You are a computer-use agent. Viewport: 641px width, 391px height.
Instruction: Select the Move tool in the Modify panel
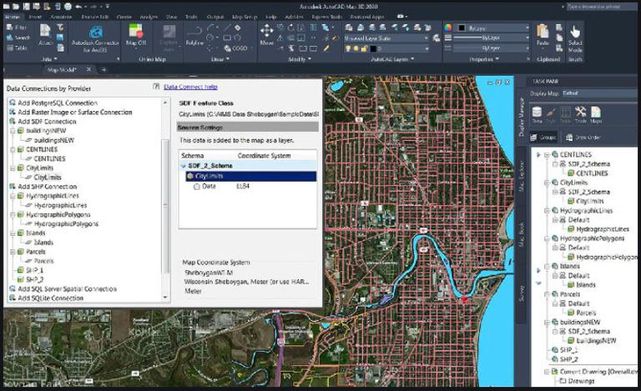[266, 34]
